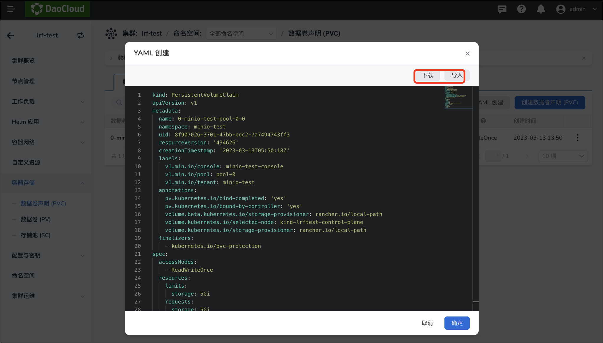The width and height of the screenshot is (603, 343).
Task: Click the resourceVersion '434626' line
Action: pyautogui.click(x=199, y=143)
